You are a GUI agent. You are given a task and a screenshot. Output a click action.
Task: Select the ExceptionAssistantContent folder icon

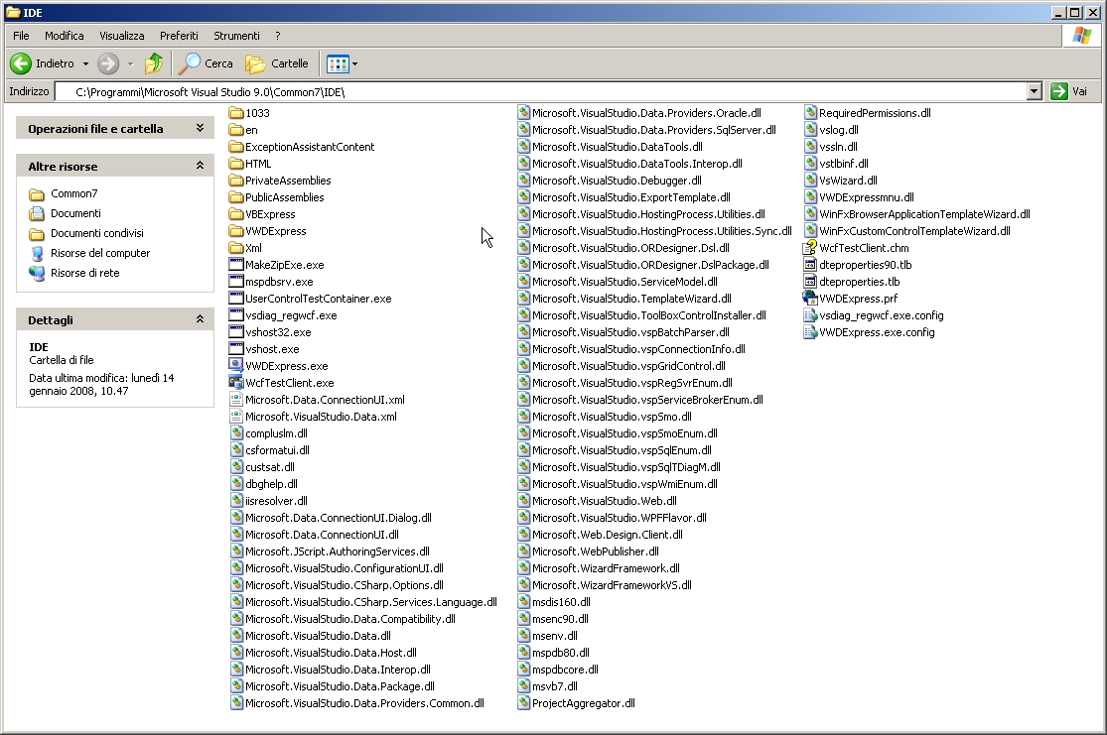[236, 147]
